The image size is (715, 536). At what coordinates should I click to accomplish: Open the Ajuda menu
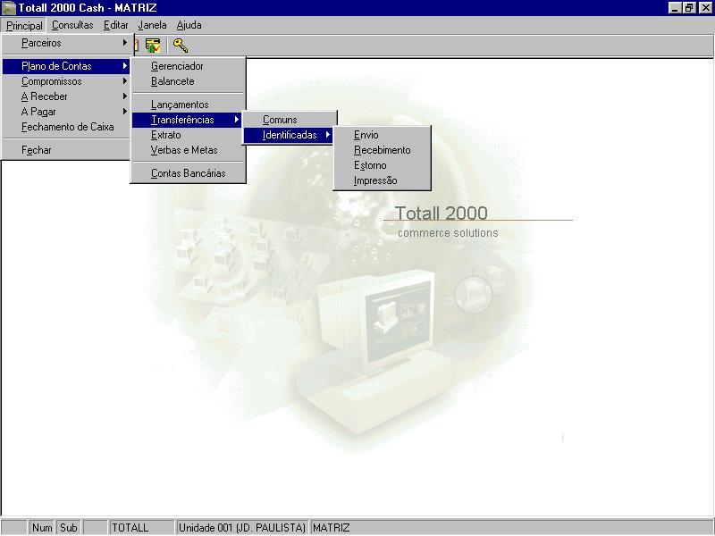[189, 25]
